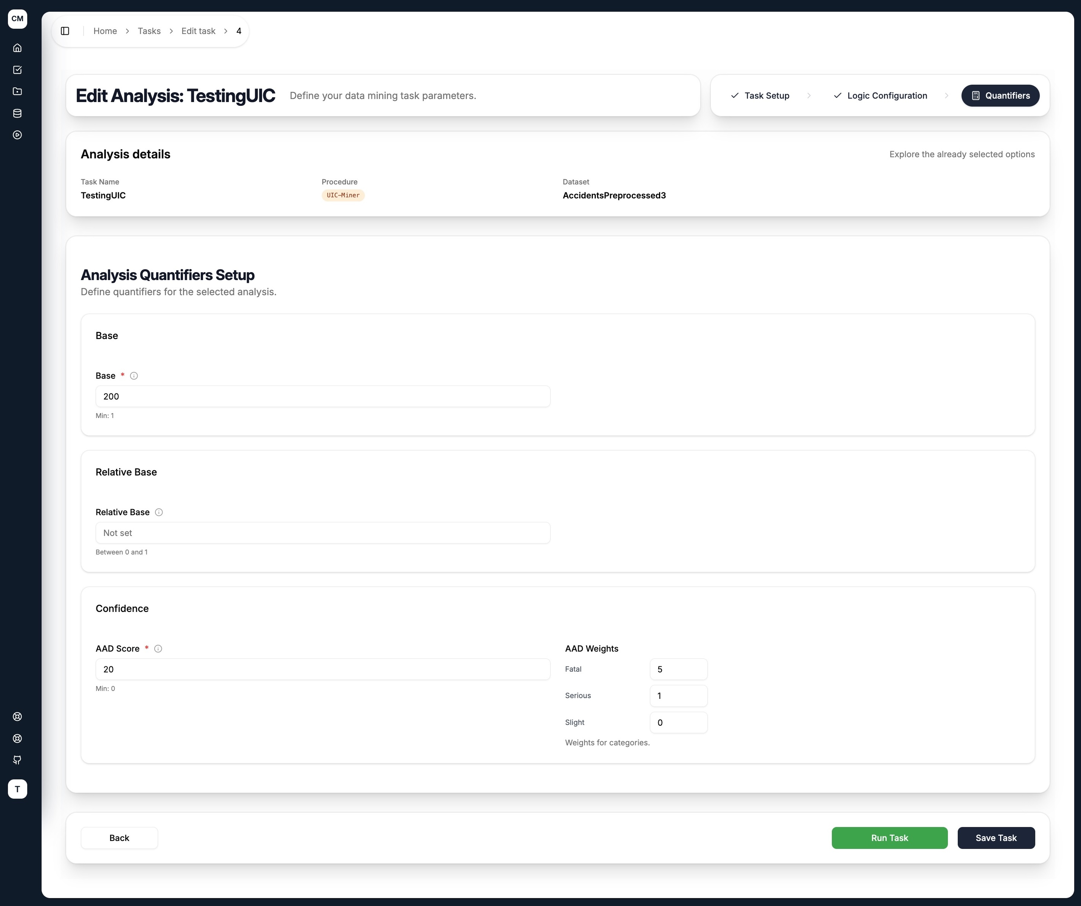The image size is (1081, 906).
Task: Click the TestingUIC task name value
Action: tap(103, 195)
